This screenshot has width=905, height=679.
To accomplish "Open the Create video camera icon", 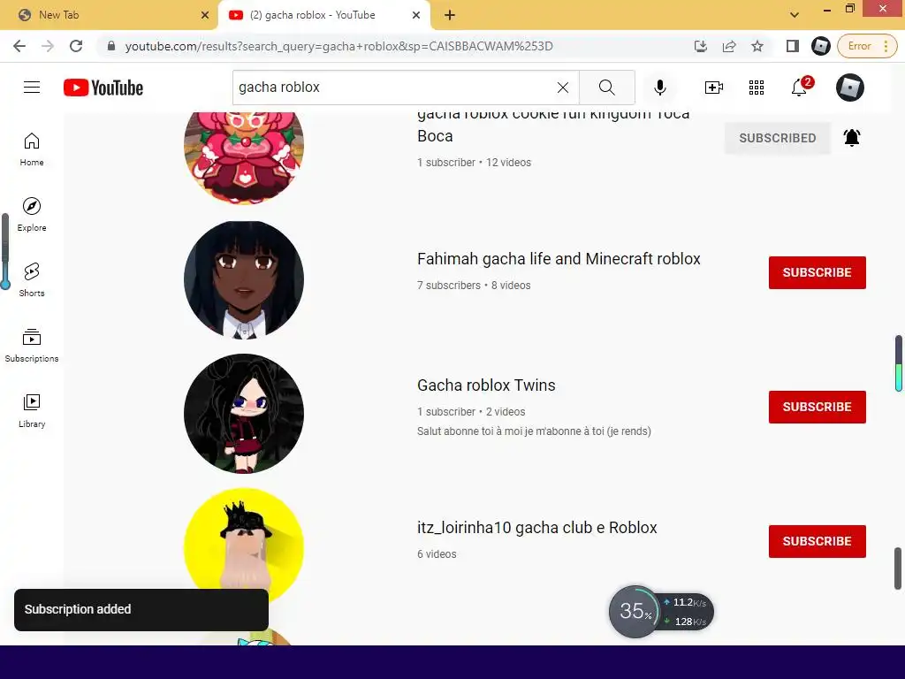I will pyautogui.click(x=714, y=88).
